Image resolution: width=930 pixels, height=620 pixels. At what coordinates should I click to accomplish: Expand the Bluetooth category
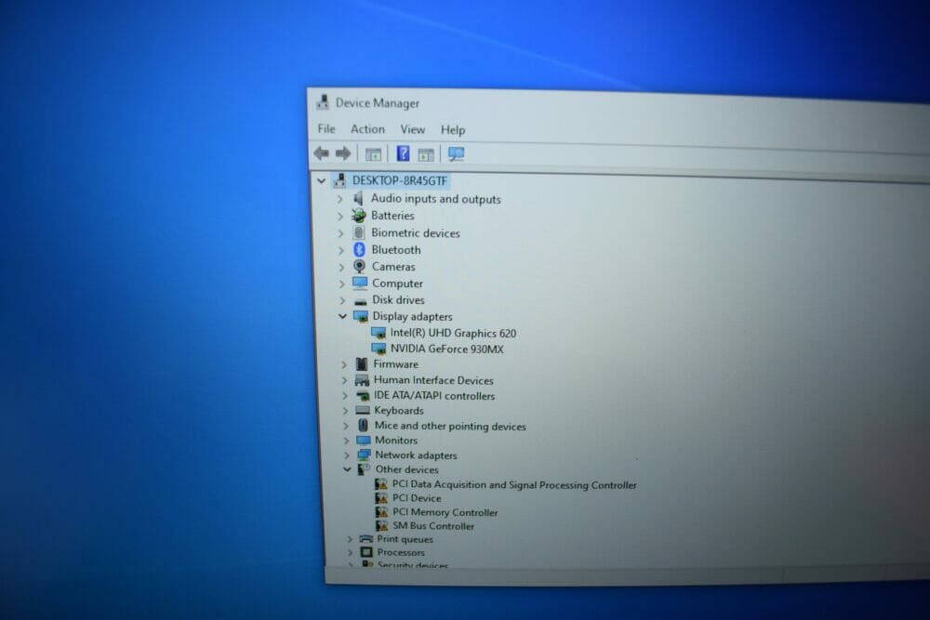coord(341,250)
